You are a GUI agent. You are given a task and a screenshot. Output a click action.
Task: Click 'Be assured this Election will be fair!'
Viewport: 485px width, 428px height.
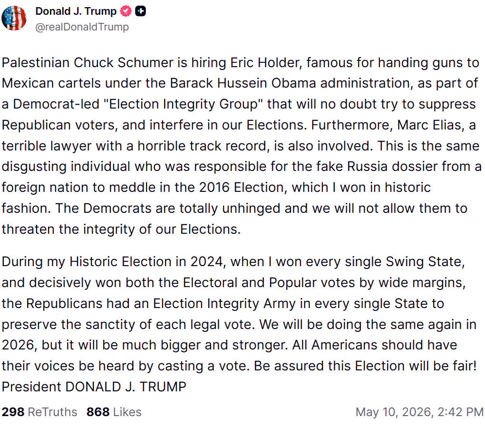point(365,366)
